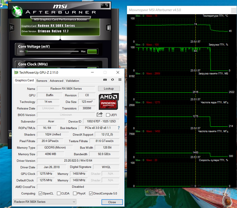Minimize the MSI Afterburner window
Screen dimensions: 237x208
pos(103,5)
